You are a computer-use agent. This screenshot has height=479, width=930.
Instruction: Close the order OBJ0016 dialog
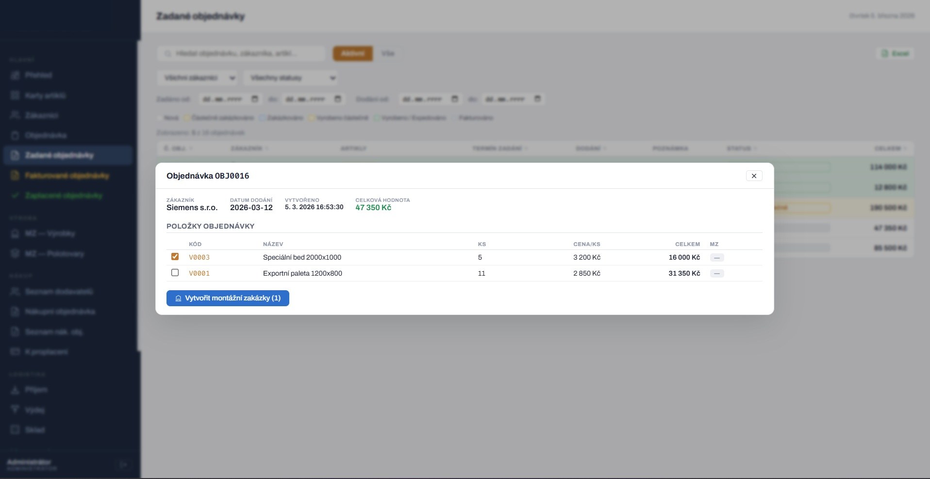tap(754, 176)
